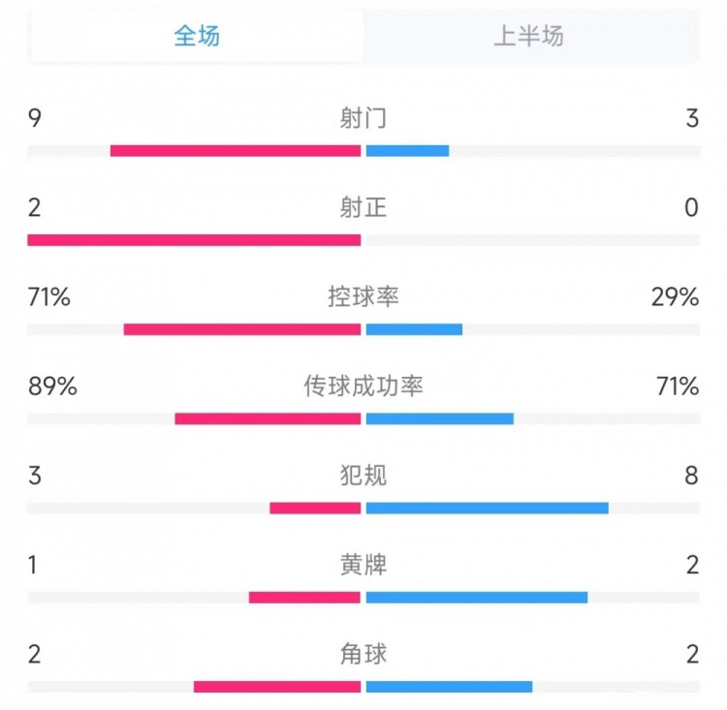Click the pink 控球率 bar for 71%

click(242, 329)
